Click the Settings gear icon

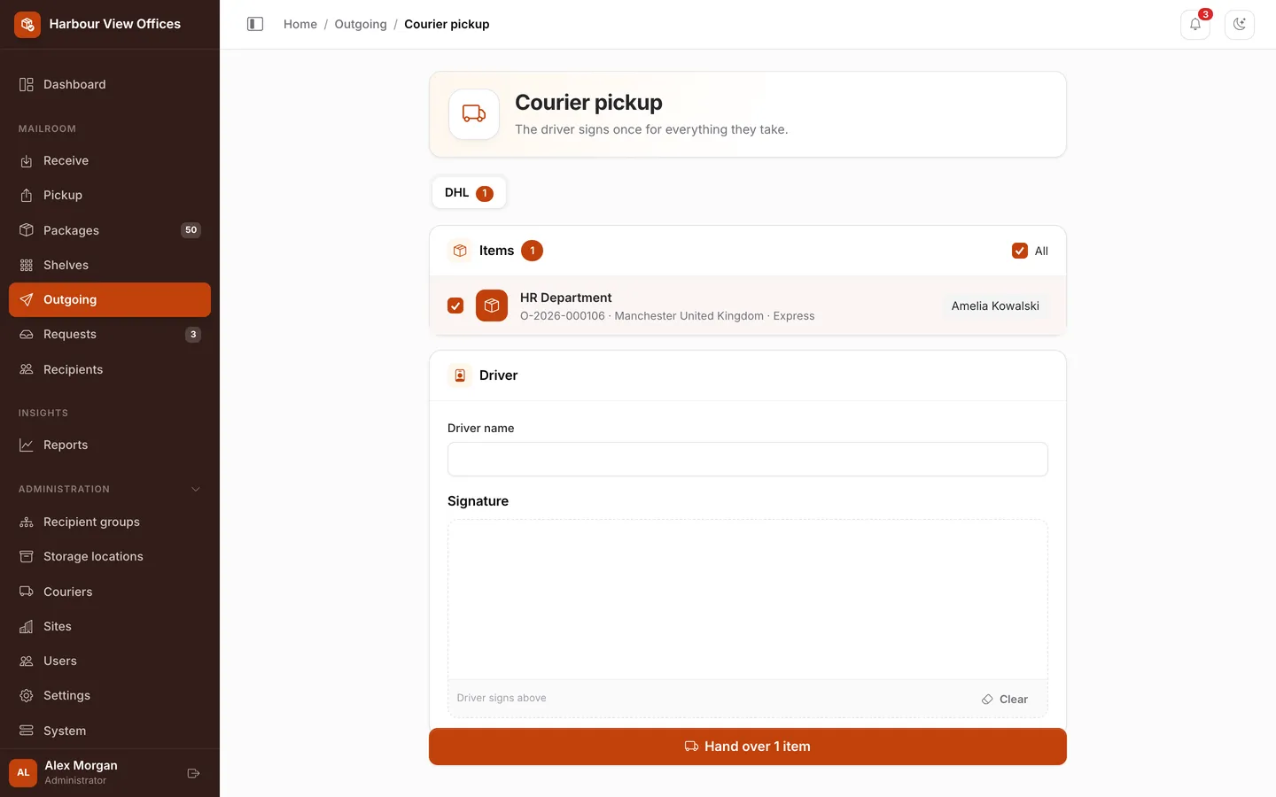coord(27,695)
